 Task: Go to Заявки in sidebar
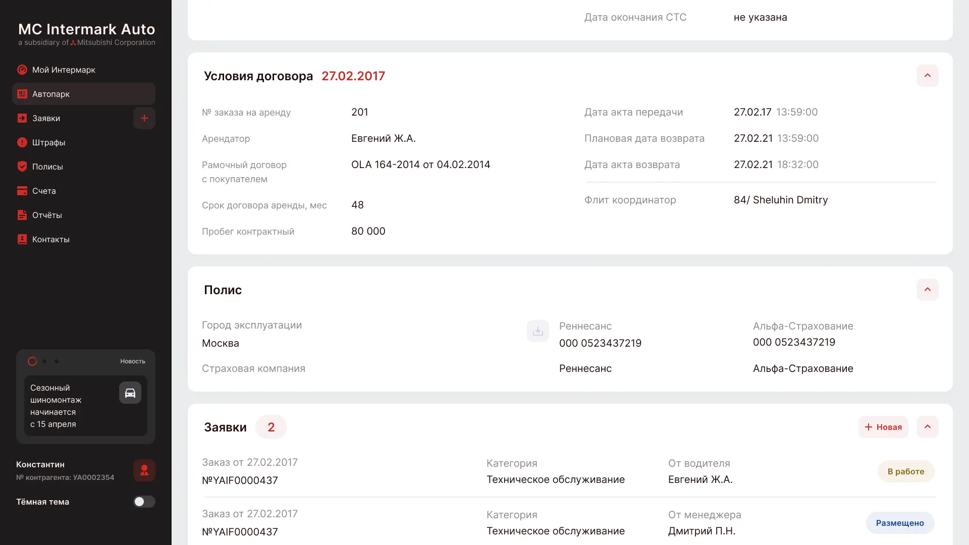[x=46, y=118]
